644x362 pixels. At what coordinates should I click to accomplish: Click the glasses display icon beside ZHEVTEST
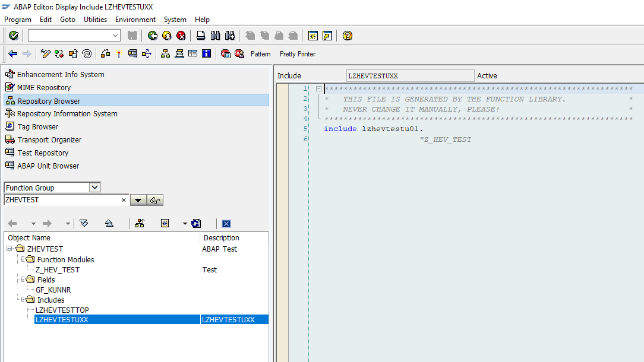pyautogui.click(x=154, y=200)
